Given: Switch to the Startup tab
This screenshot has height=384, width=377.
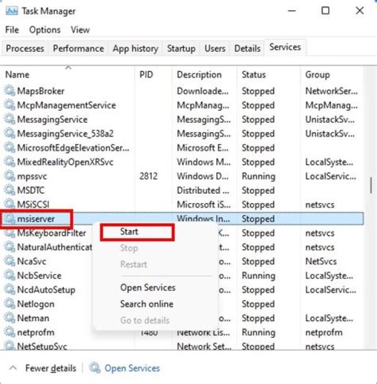Looking at the screenshot, I should [x=181, y=48].
